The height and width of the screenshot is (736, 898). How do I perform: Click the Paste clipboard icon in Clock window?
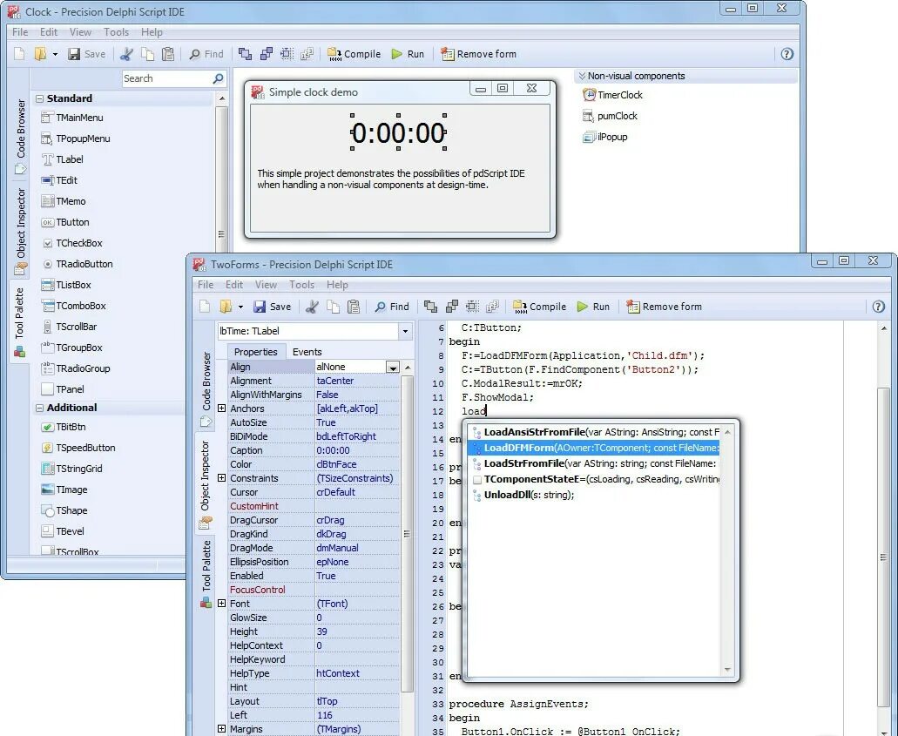168,54
